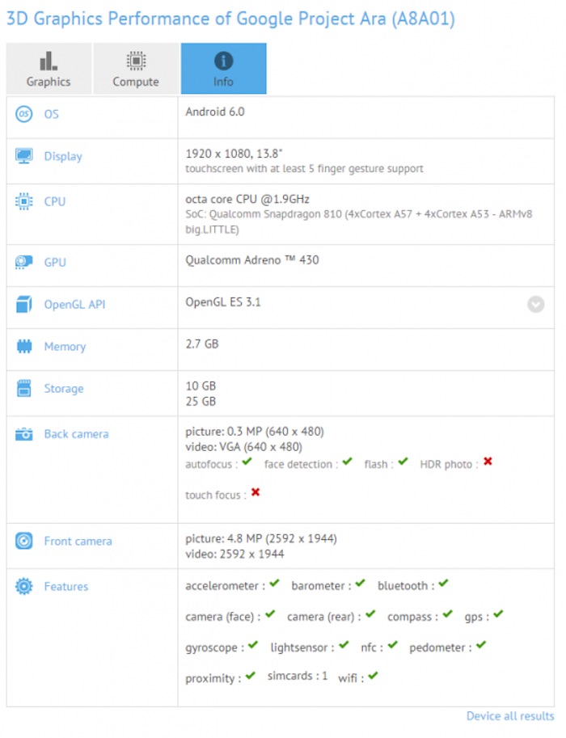
Task: Click the gps green checkmark
Action: (x=498, y=614)
